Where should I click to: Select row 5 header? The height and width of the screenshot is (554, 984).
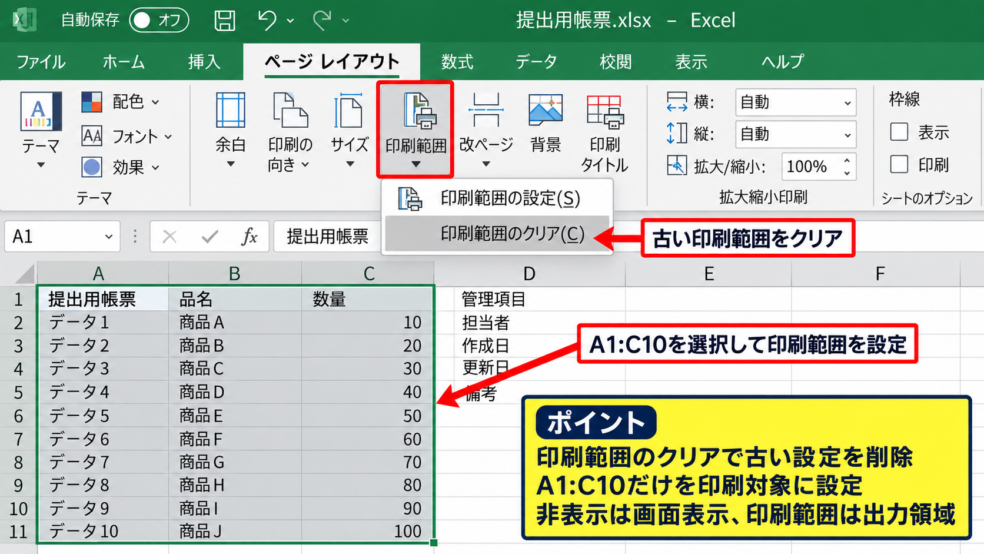coord(18,392)
